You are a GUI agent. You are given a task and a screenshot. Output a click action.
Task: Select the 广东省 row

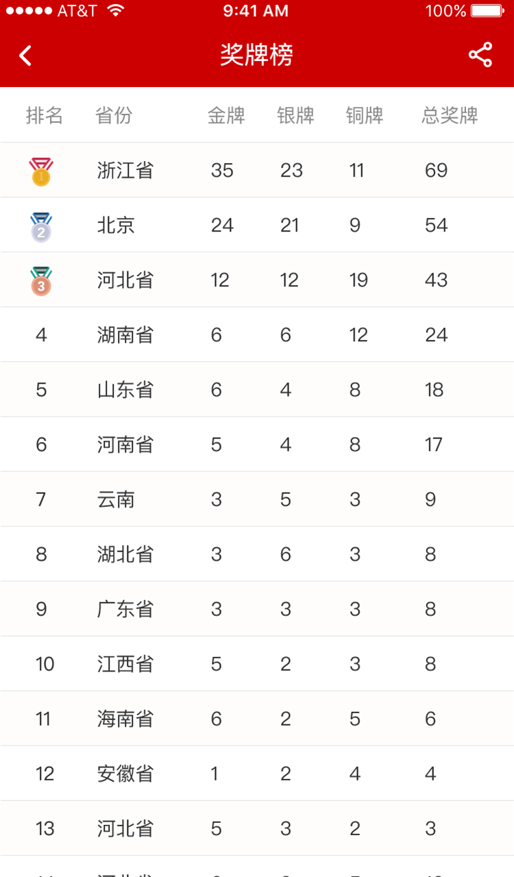coord(257,608)
